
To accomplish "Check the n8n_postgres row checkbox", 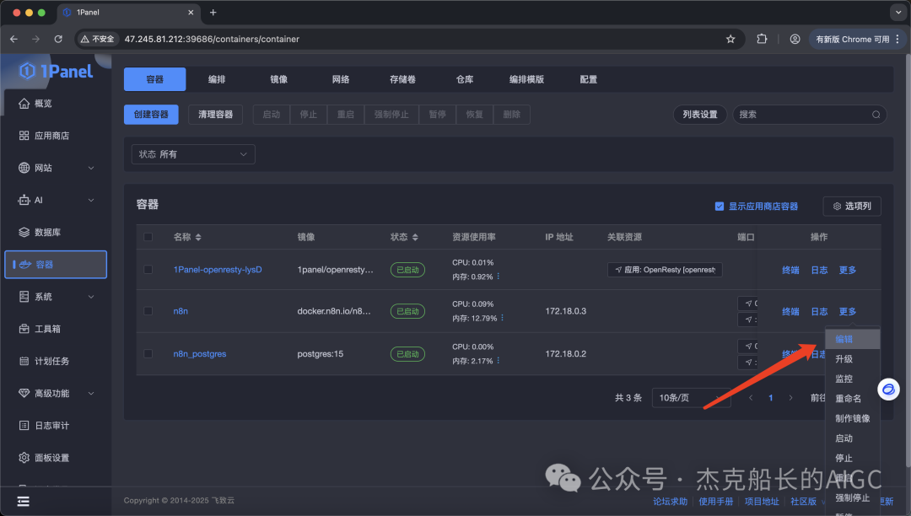I will tap(148, 353).
